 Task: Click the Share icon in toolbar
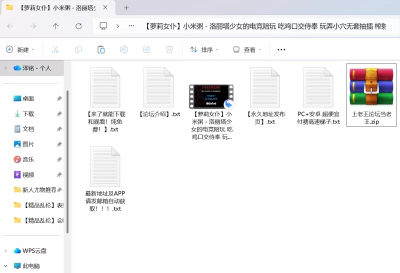(146, 49)
